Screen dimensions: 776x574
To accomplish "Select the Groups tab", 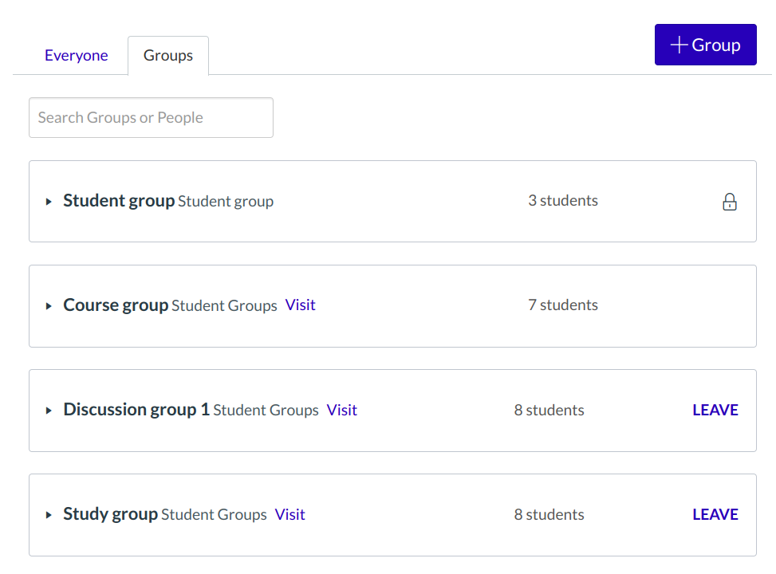I will [168, 56].
